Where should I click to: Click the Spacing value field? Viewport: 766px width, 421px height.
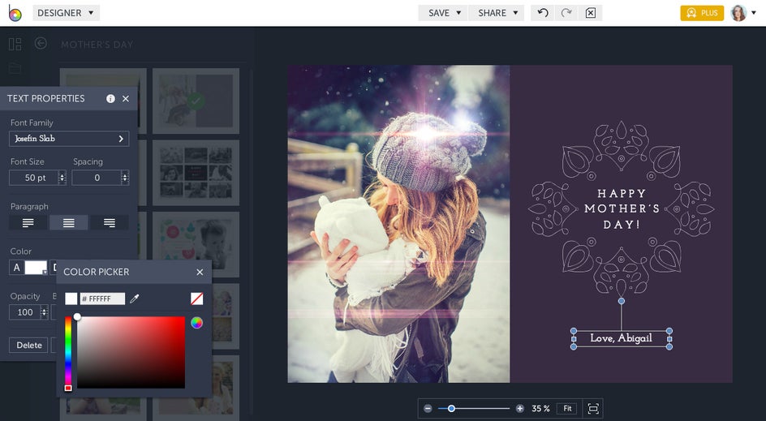(97, 178)
